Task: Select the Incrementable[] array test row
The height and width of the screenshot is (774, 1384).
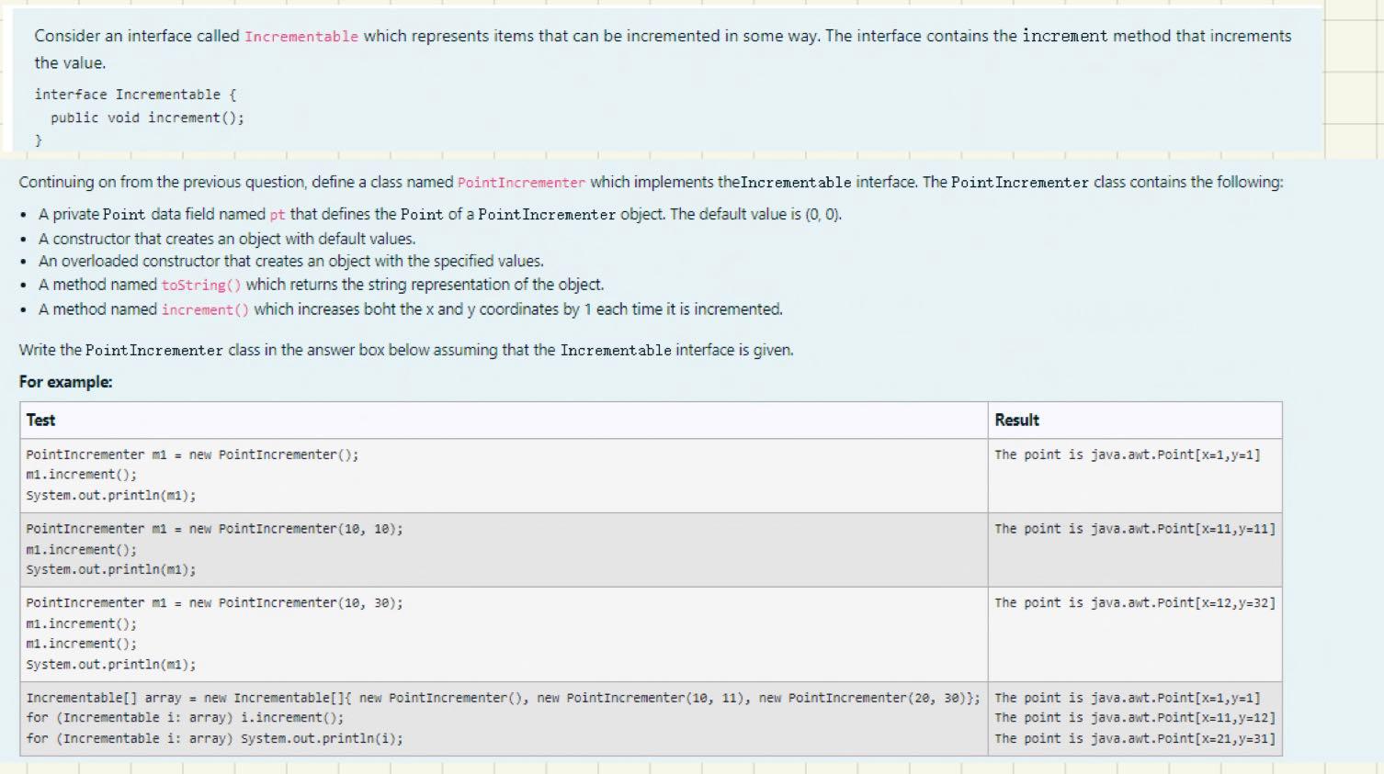Action: click(501, 717)
